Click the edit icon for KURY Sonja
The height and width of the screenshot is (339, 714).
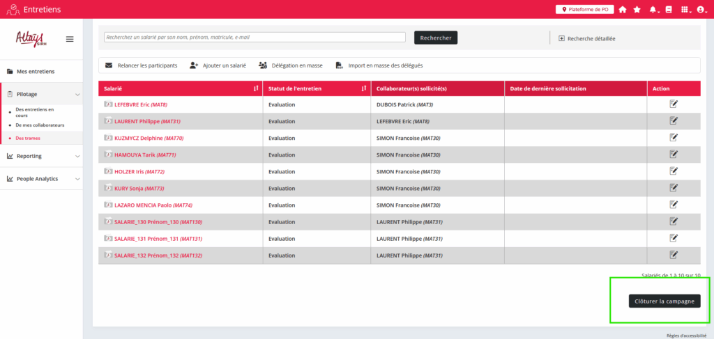pos(674,189)
